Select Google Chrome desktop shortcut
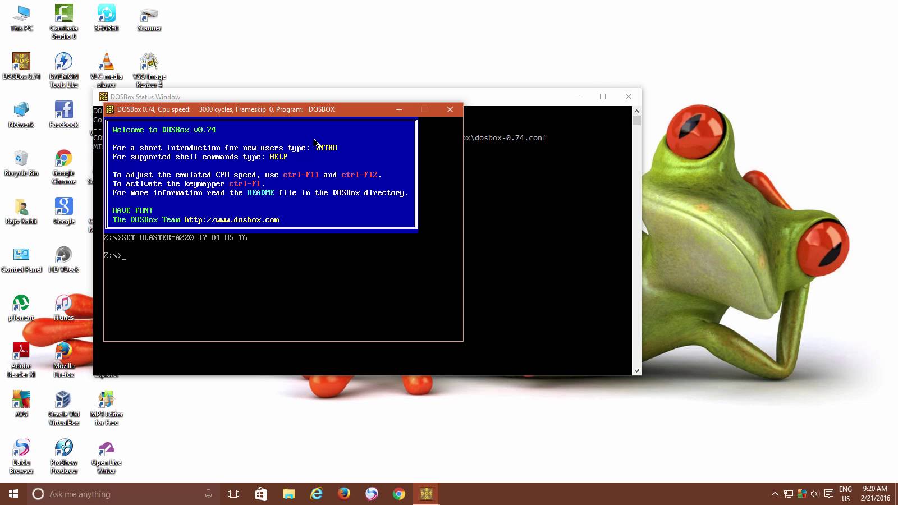The width and height of the screenshot is (898, 505). coord(63,167)
